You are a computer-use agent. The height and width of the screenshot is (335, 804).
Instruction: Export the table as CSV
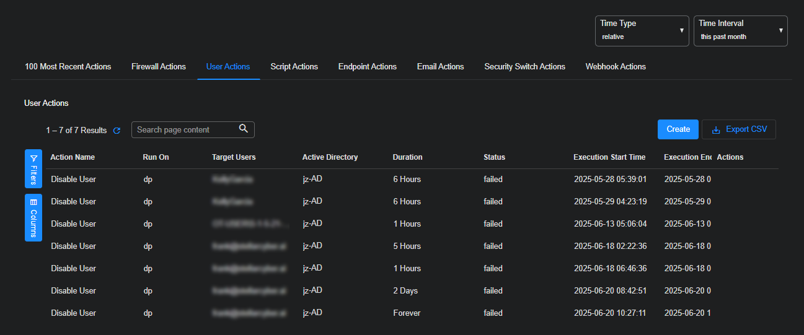738,129
